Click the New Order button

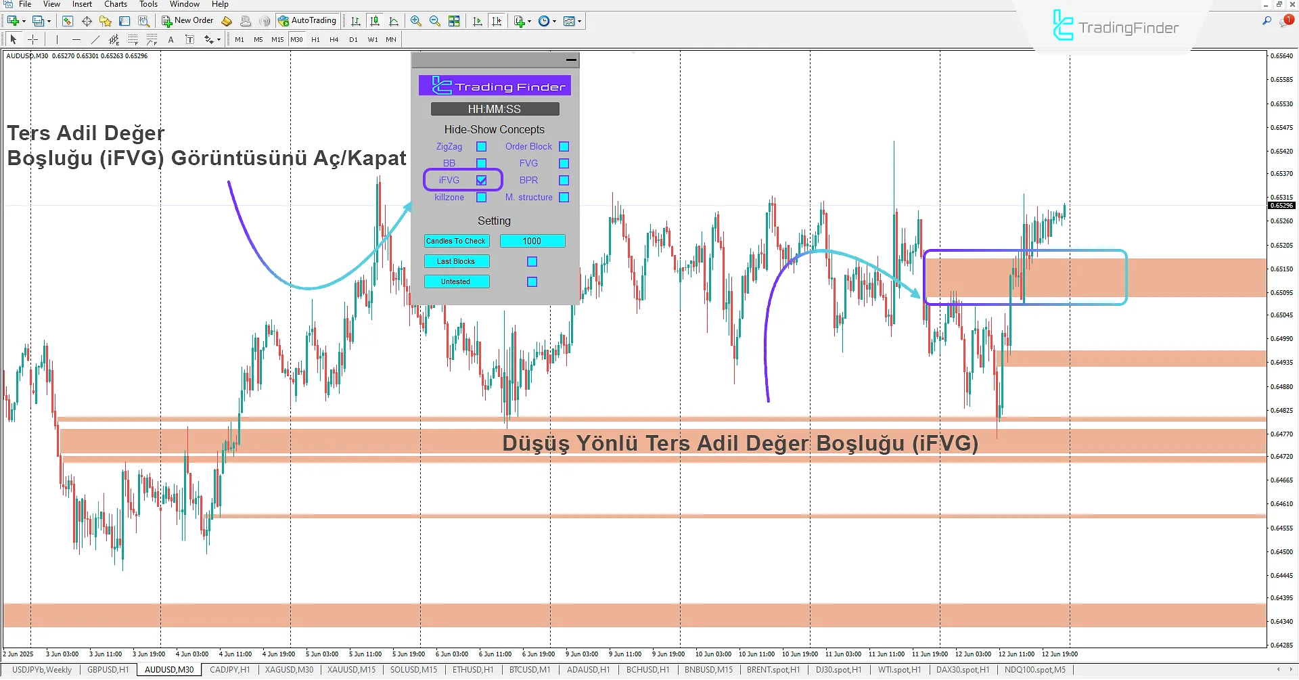click(187, 21)
